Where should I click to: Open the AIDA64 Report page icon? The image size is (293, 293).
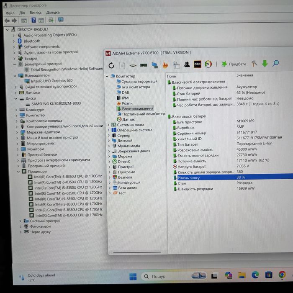tap(122, 65)
